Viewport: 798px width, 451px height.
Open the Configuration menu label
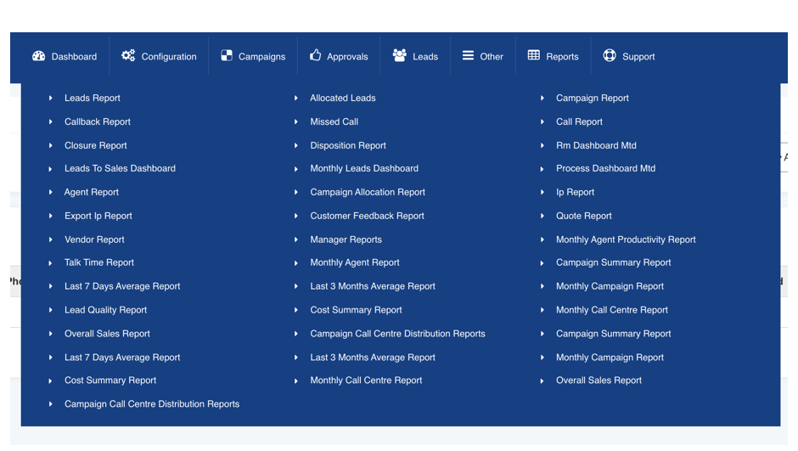(x=169, y=57)
